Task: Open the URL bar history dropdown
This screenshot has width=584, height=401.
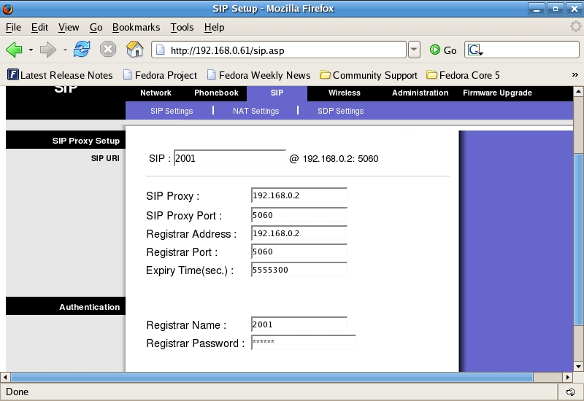Action: pyautogui.click(x=414, y=50)
